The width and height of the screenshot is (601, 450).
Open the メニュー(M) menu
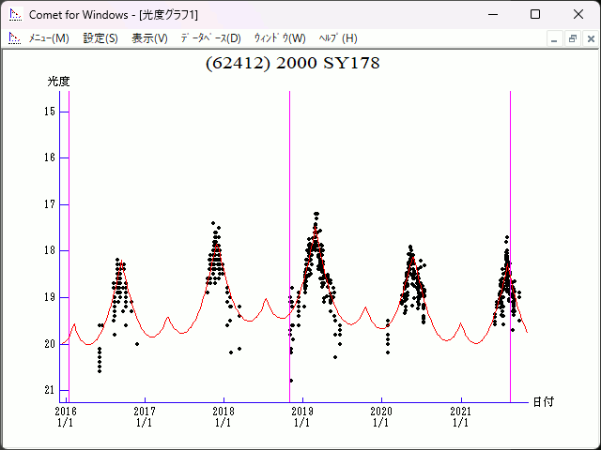[x=49, y=38]
